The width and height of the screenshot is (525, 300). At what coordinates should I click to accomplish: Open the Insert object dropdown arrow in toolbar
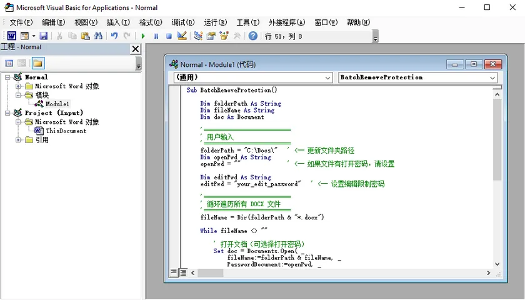point(34,36)
